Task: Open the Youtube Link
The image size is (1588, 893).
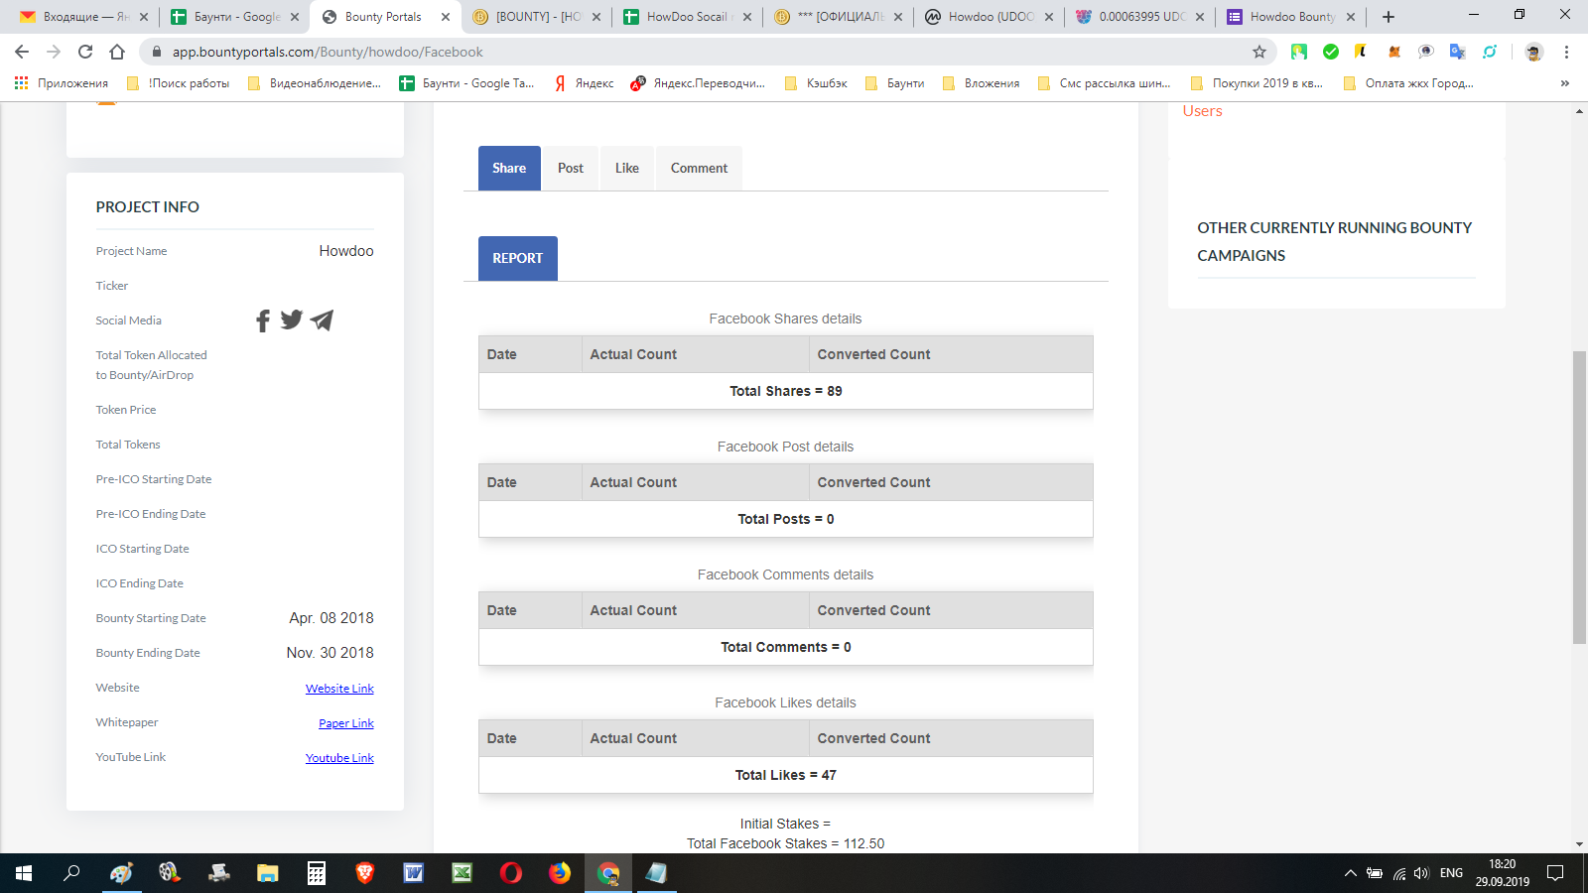Action: pyautogui.click(x=339, y=758)
